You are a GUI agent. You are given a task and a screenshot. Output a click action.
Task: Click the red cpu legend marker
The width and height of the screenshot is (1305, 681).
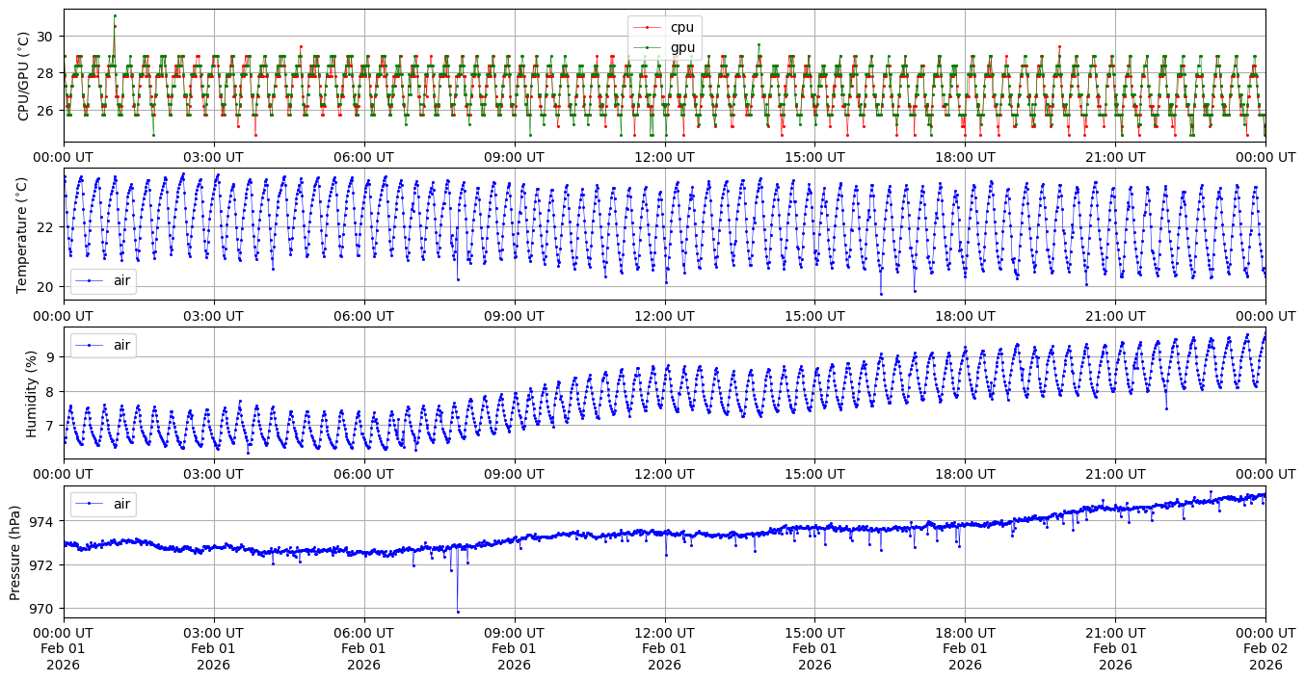[647, 27]
